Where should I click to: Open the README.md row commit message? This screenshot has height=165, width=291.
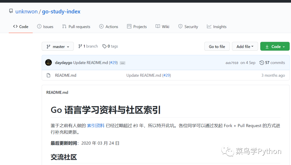[x=144, y=75]
